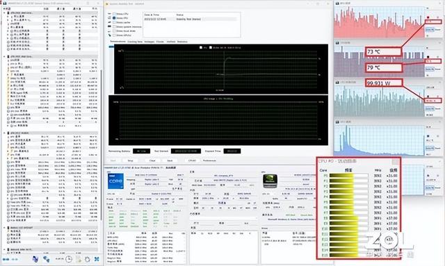
Task: Click the HWiNFO sensors window title icon
Action: [x=5, y=3]
